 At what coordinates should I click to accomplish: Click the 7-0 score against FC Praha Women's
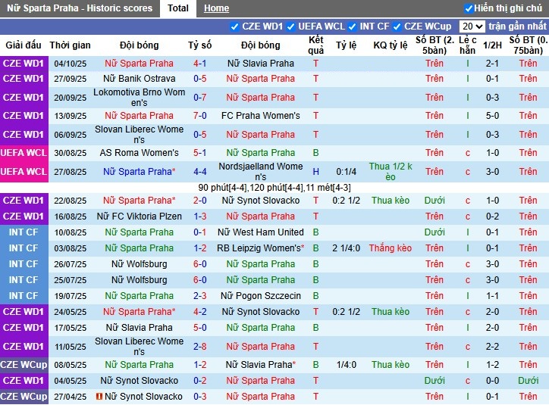coord(200,116)
